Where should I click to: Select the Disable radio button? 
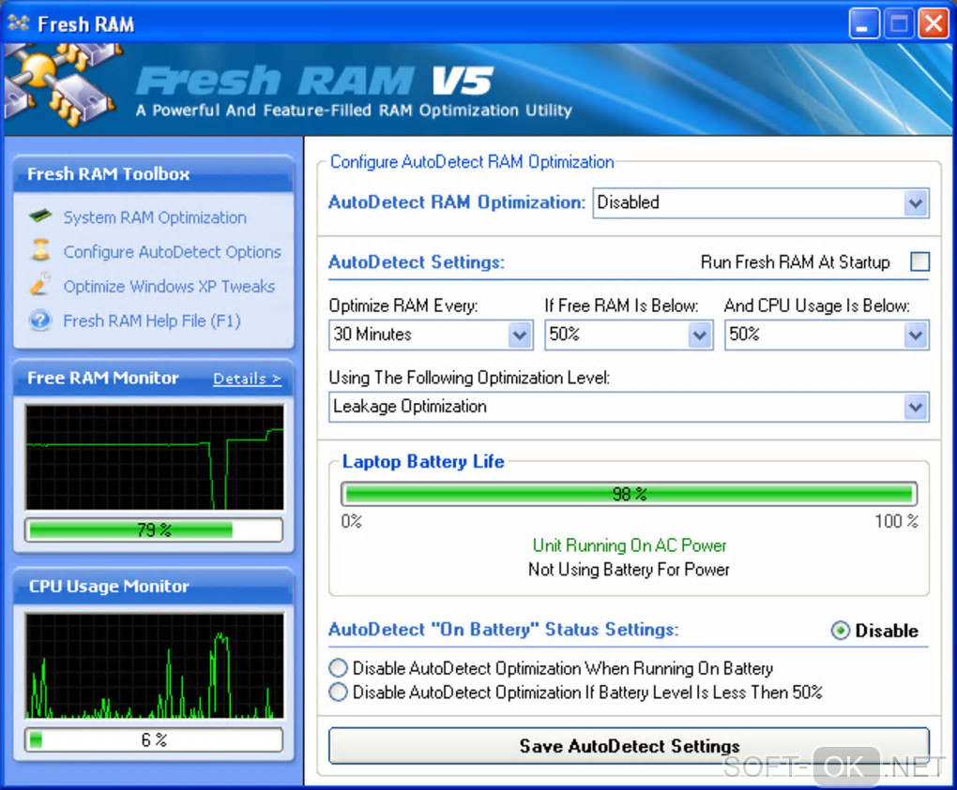tap(841, 631)
